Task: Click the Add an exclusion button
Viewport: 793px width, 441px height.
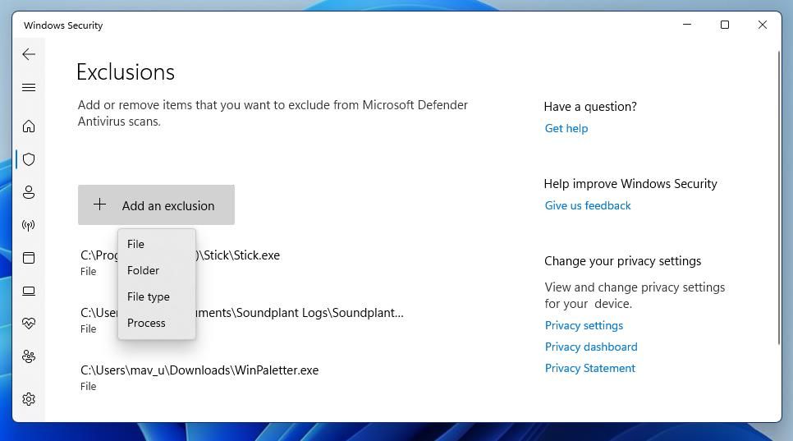Action: (x=156, y=204)
